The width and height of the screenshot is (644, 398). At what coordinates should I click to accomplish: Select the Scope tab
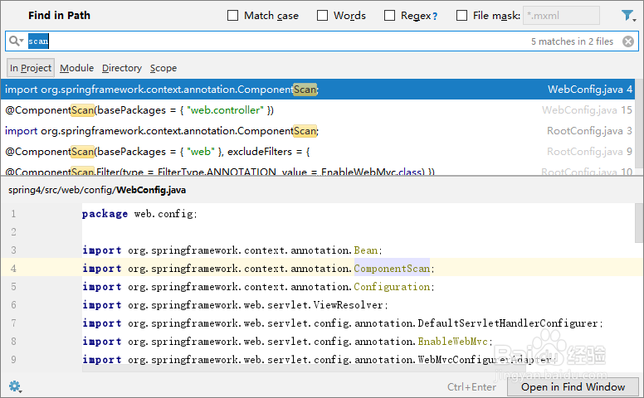click(163, 68)
